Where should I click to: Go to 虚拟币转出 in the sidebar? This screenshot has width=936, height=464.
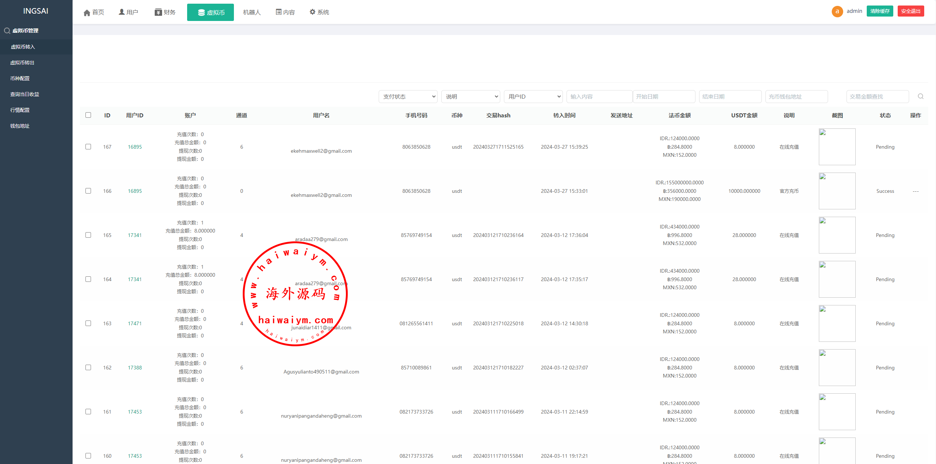click(22, 63)
